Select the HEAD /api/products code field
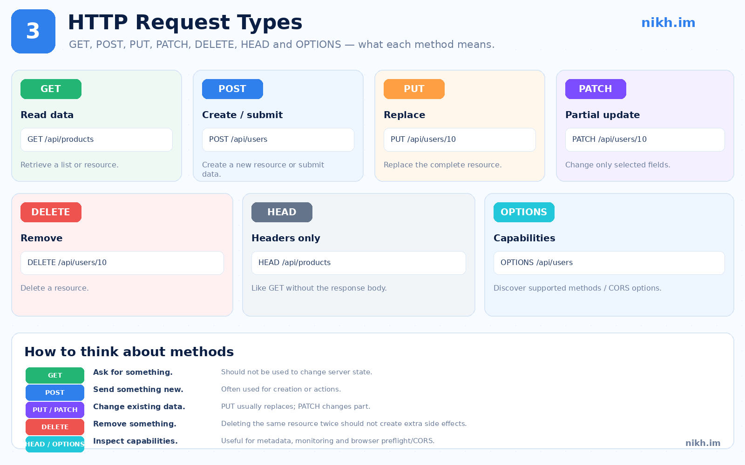Image resolution: width=745 pixels, height=465 pixels. tap(359, 263)
